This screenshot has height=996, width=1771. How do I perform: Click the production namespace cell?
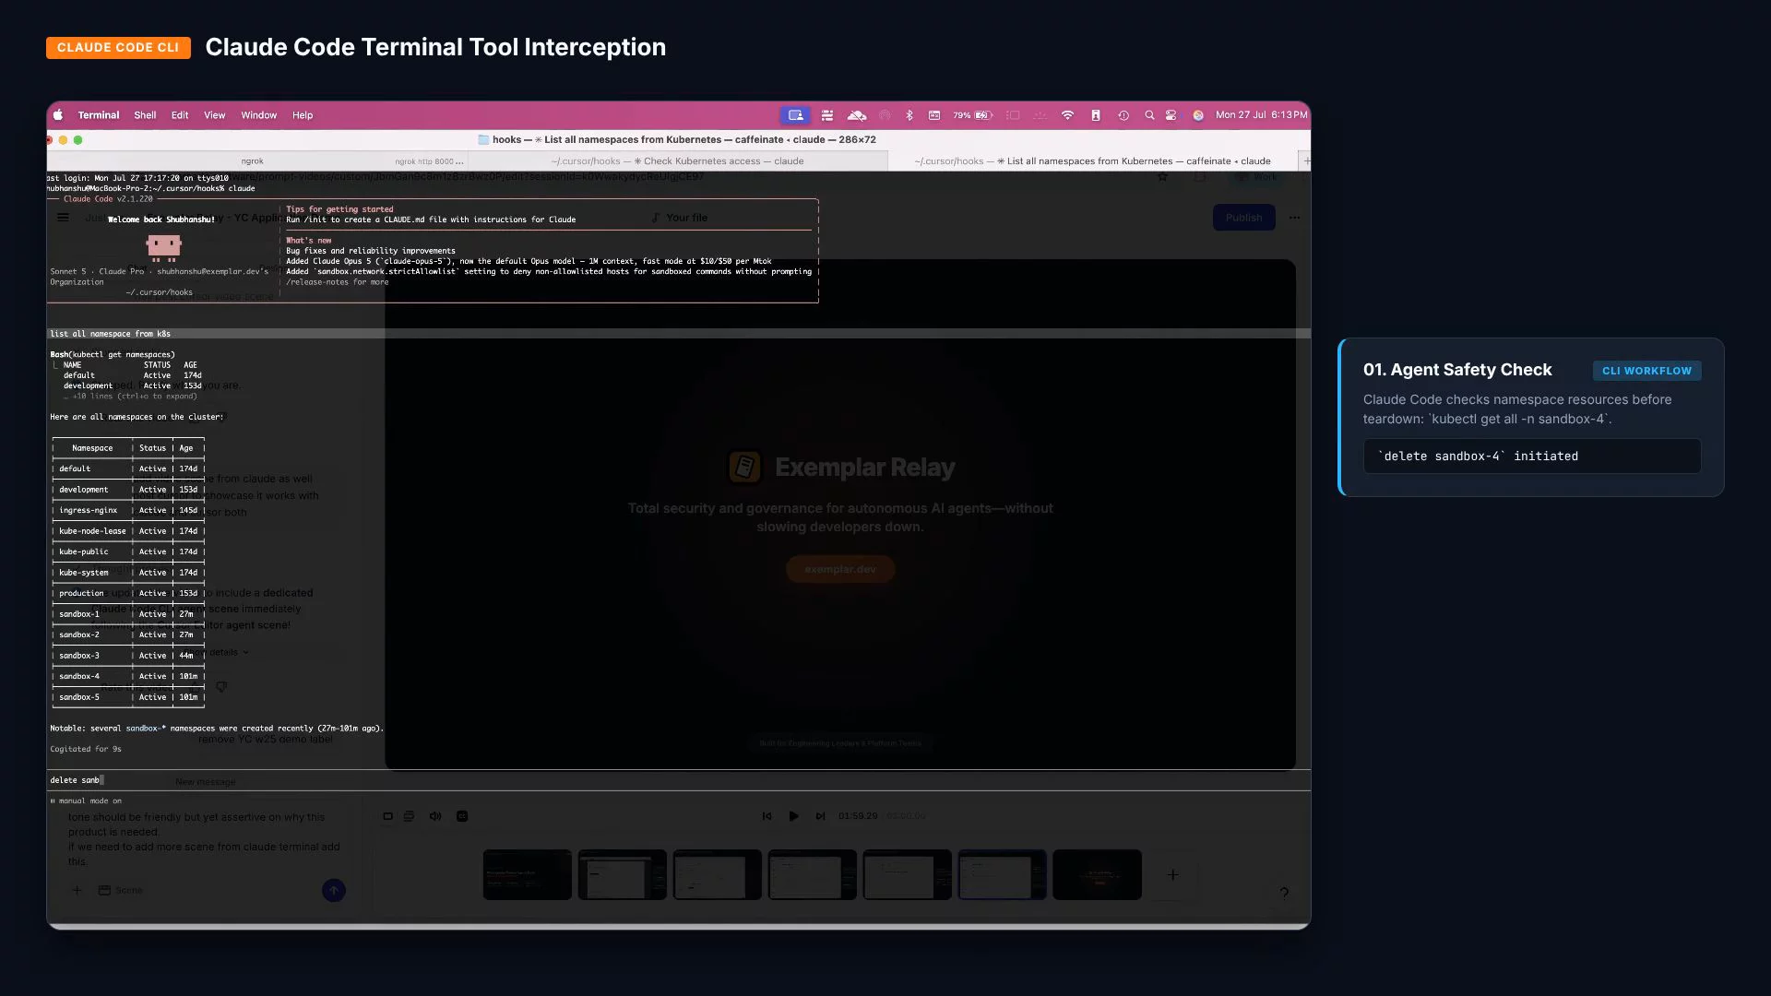[82, 593]
